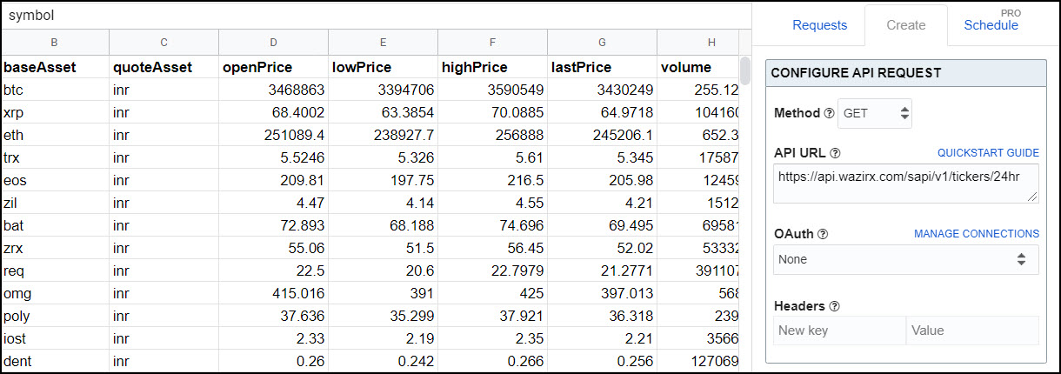This screenshot has height=374, width=1061.
Task: Select the zrx cell
Action: pyautogui.click(x=55, y=248)
